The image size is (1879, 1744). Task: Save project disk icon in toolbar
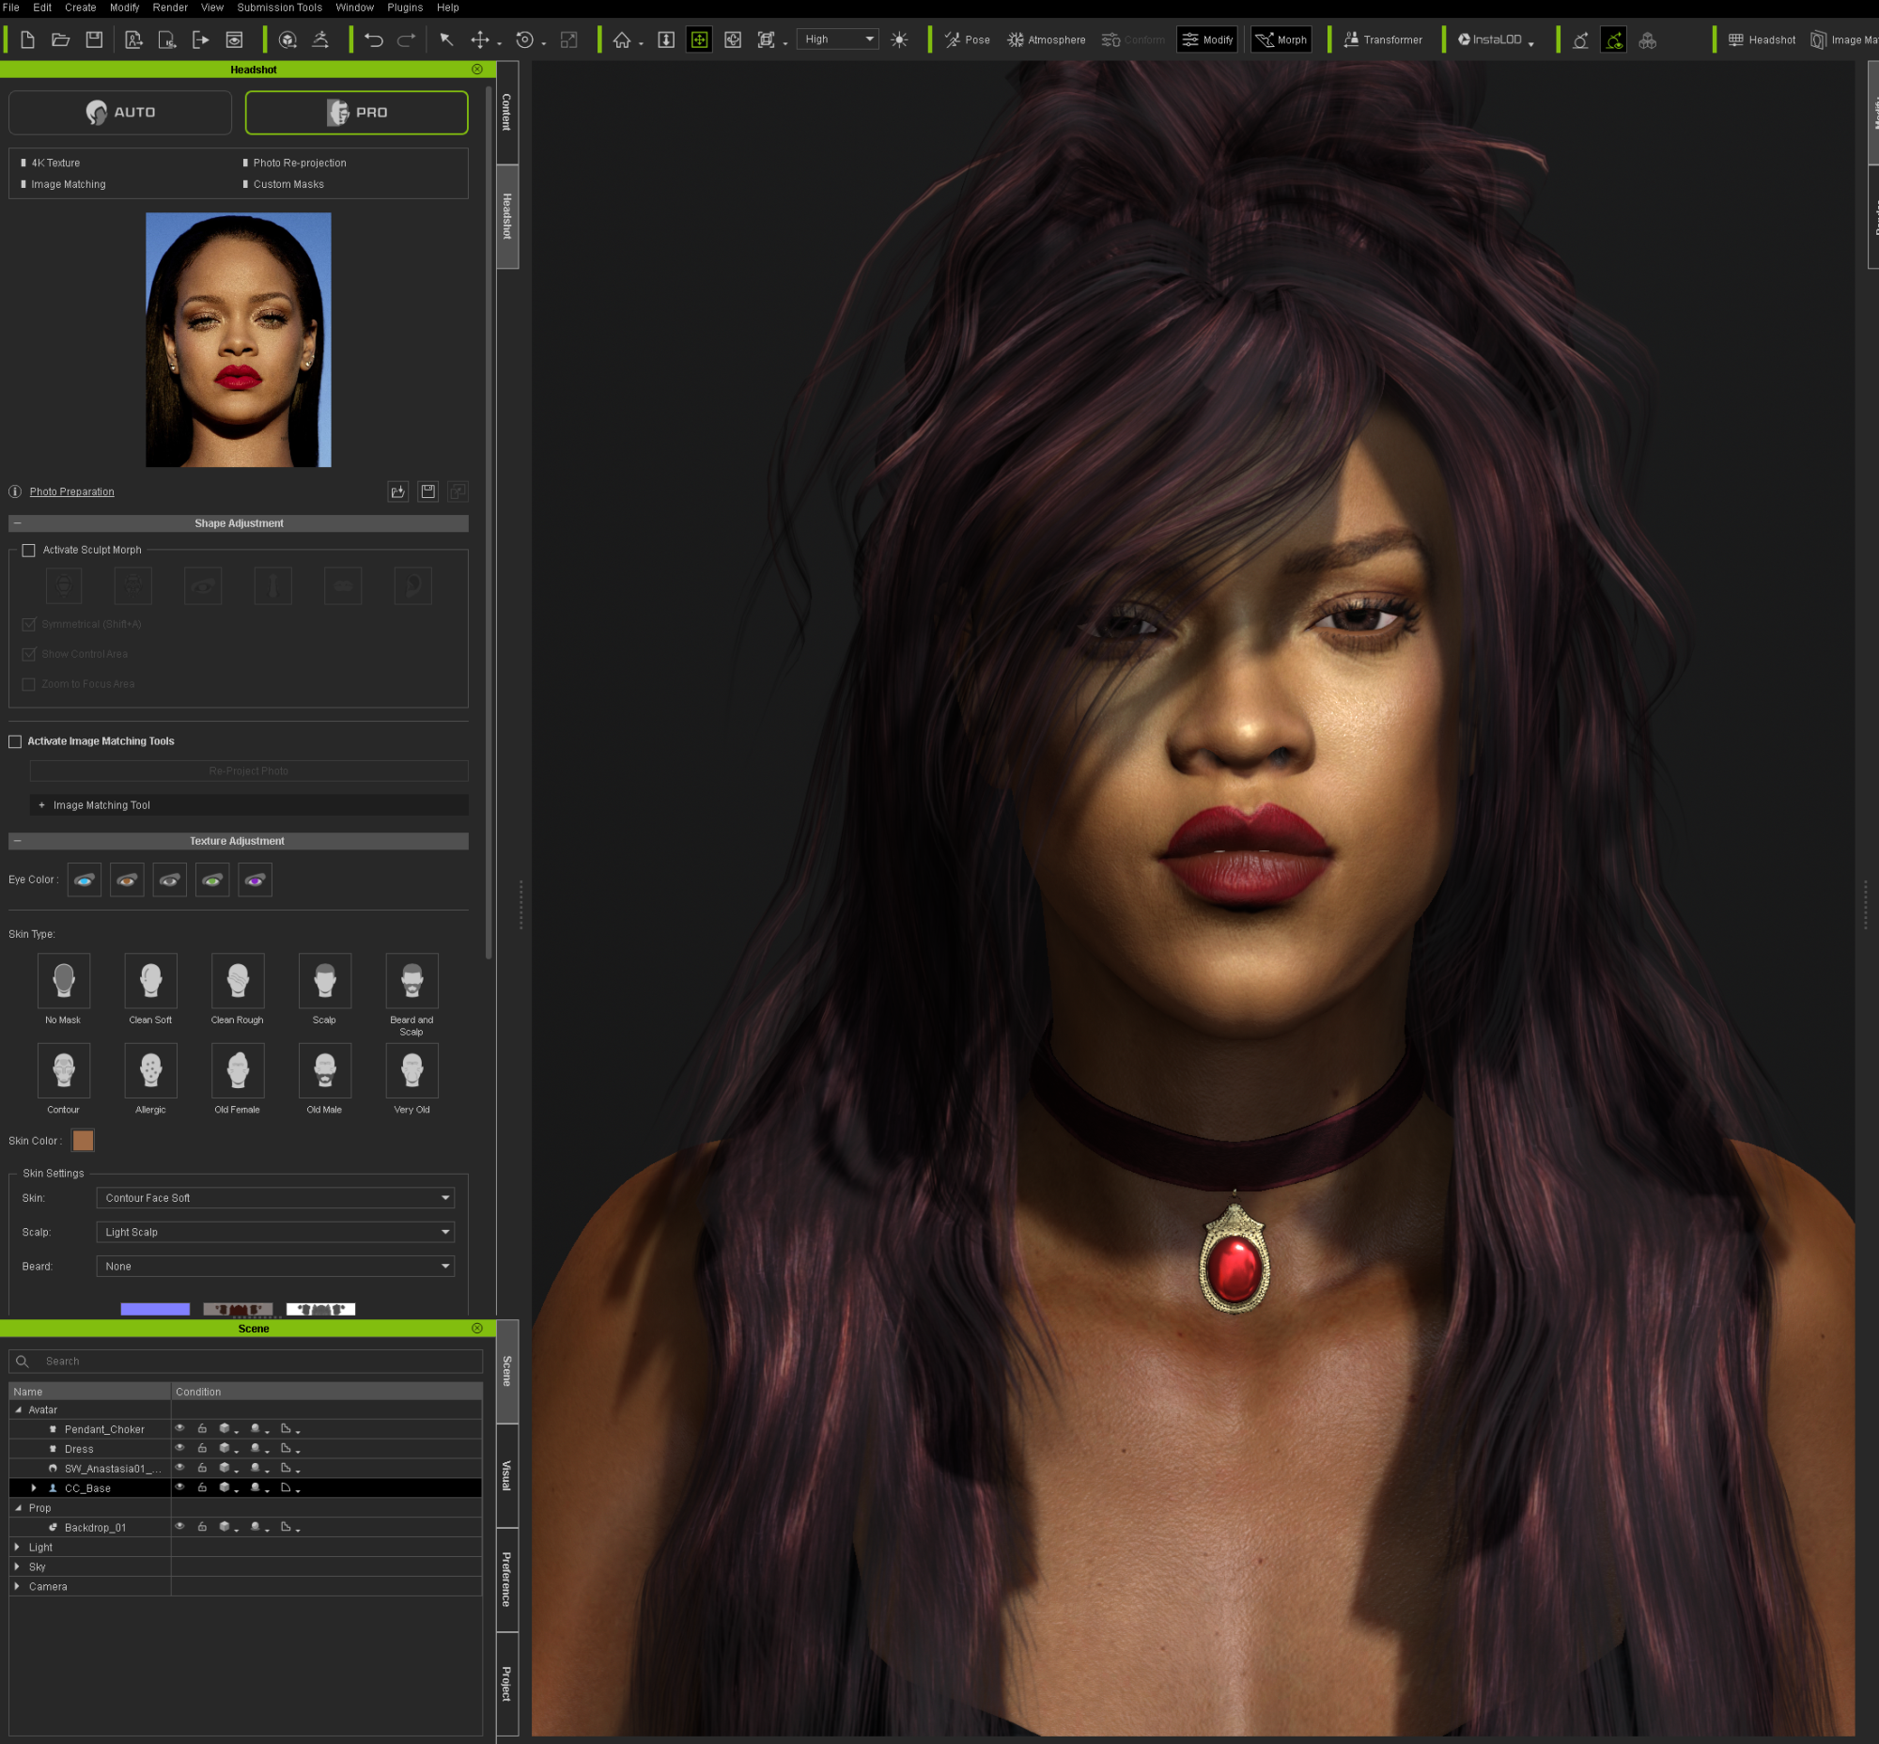[x=94, y=39]
